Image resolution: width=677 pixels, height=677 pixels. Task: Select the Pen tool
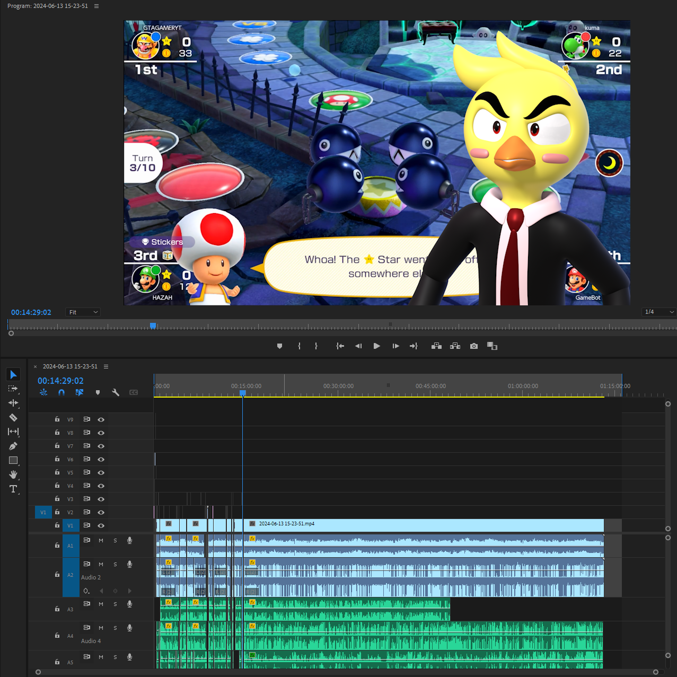point(13,446)
